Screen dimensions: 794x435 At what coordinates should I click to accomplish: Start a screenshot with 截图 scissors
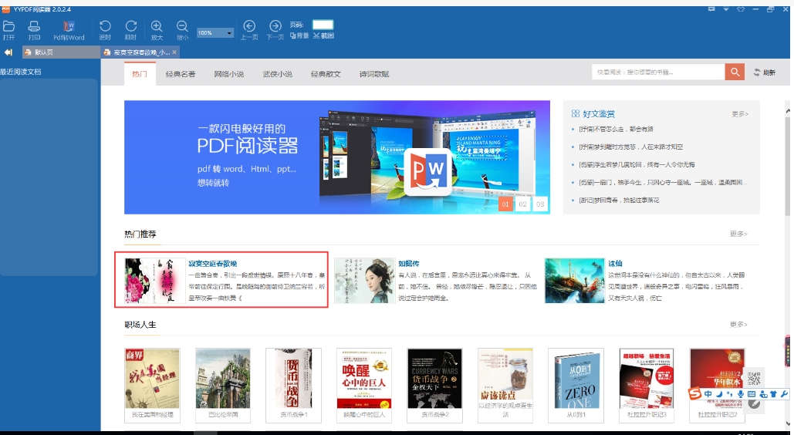tap(323, 35)
